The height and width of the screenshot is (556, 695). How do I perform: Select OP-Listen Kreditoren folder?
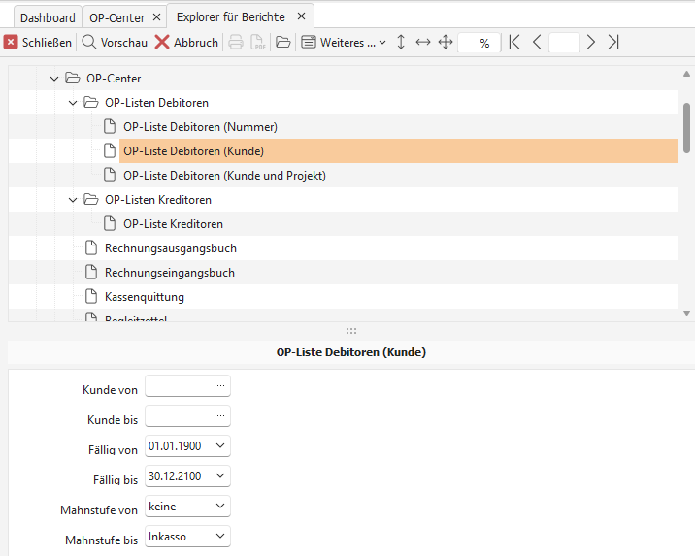point(158,200)
